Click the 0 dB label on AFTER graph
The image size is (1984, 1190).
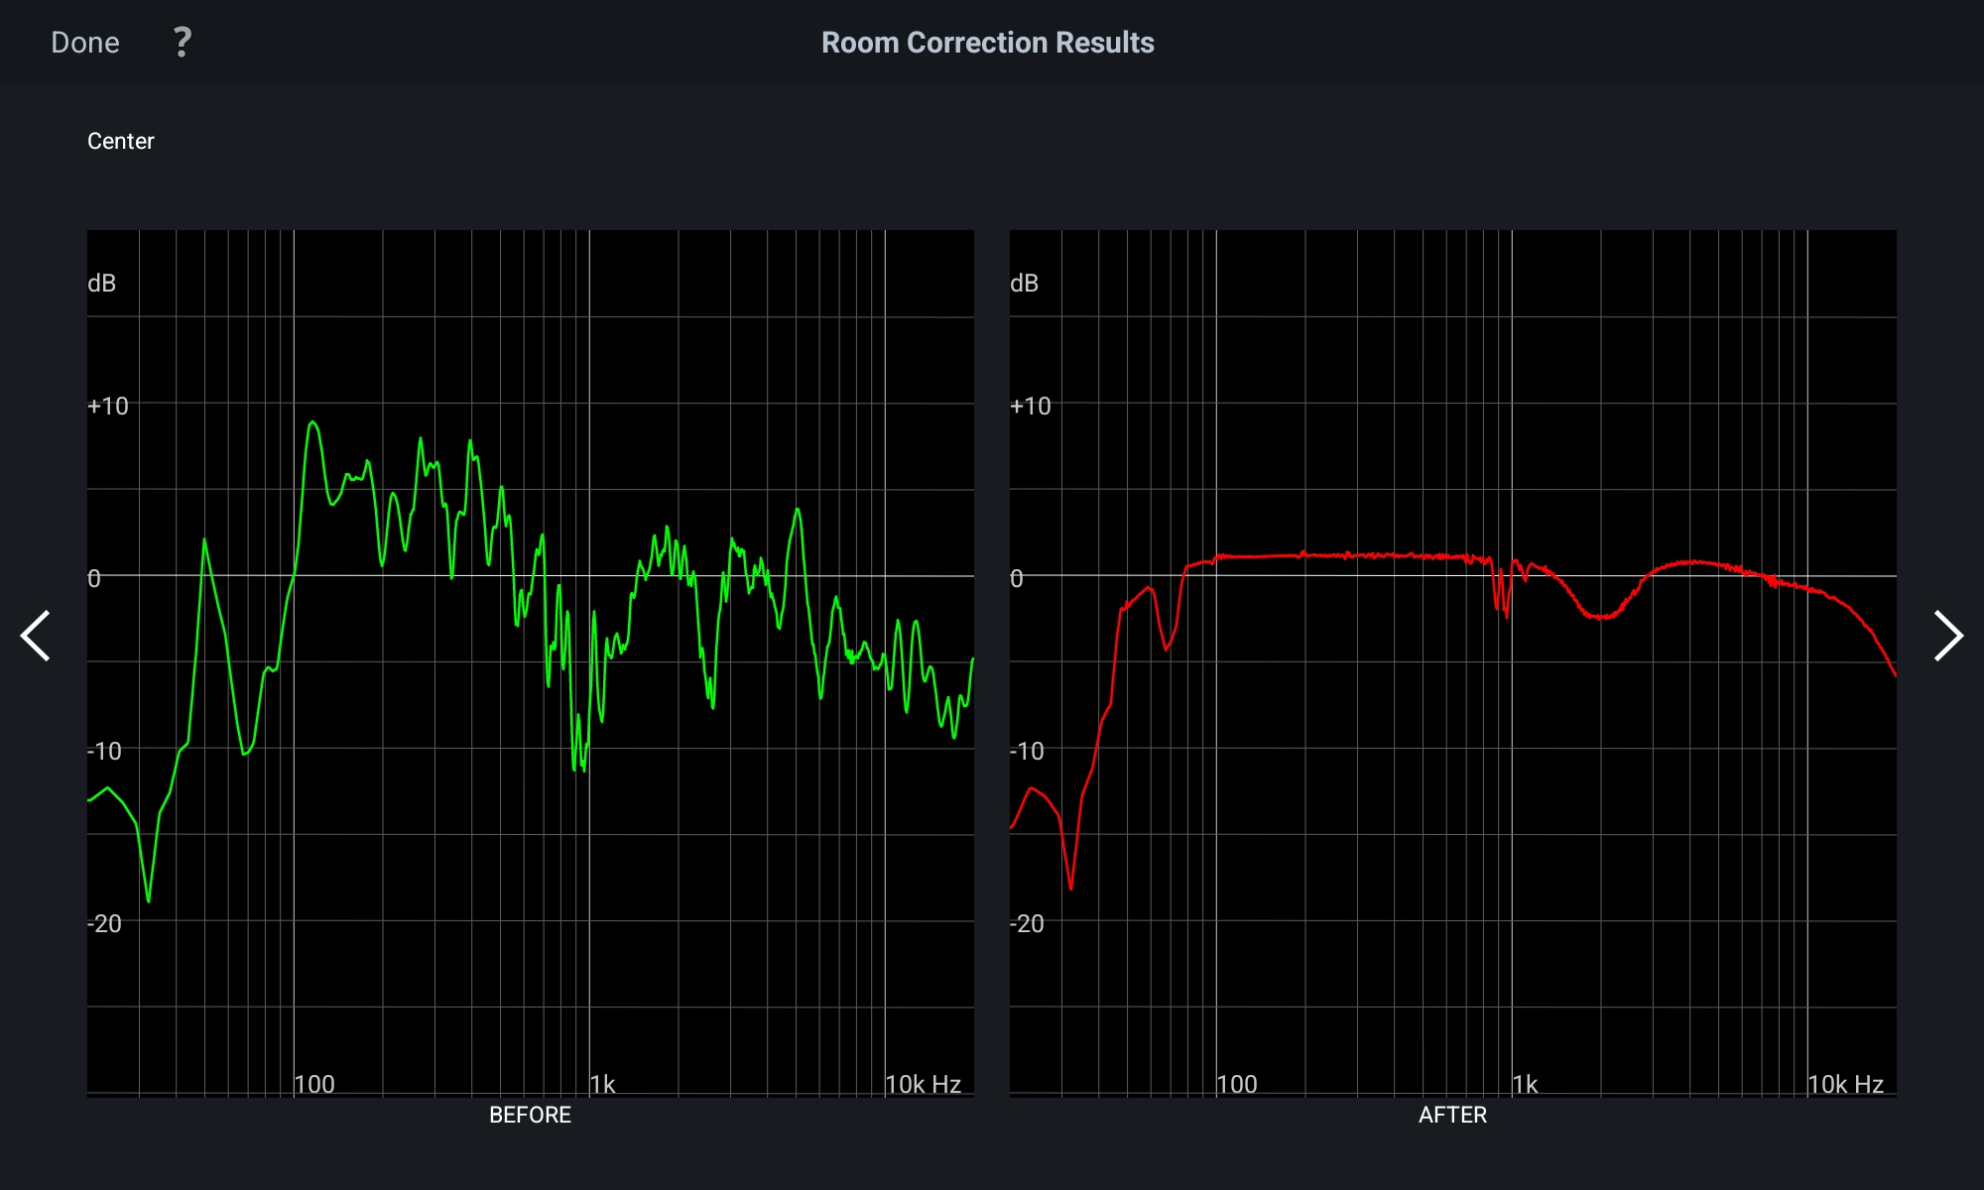pos(1017,578)
